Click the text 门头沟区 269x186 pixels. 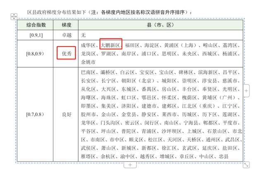click(110, 123)
